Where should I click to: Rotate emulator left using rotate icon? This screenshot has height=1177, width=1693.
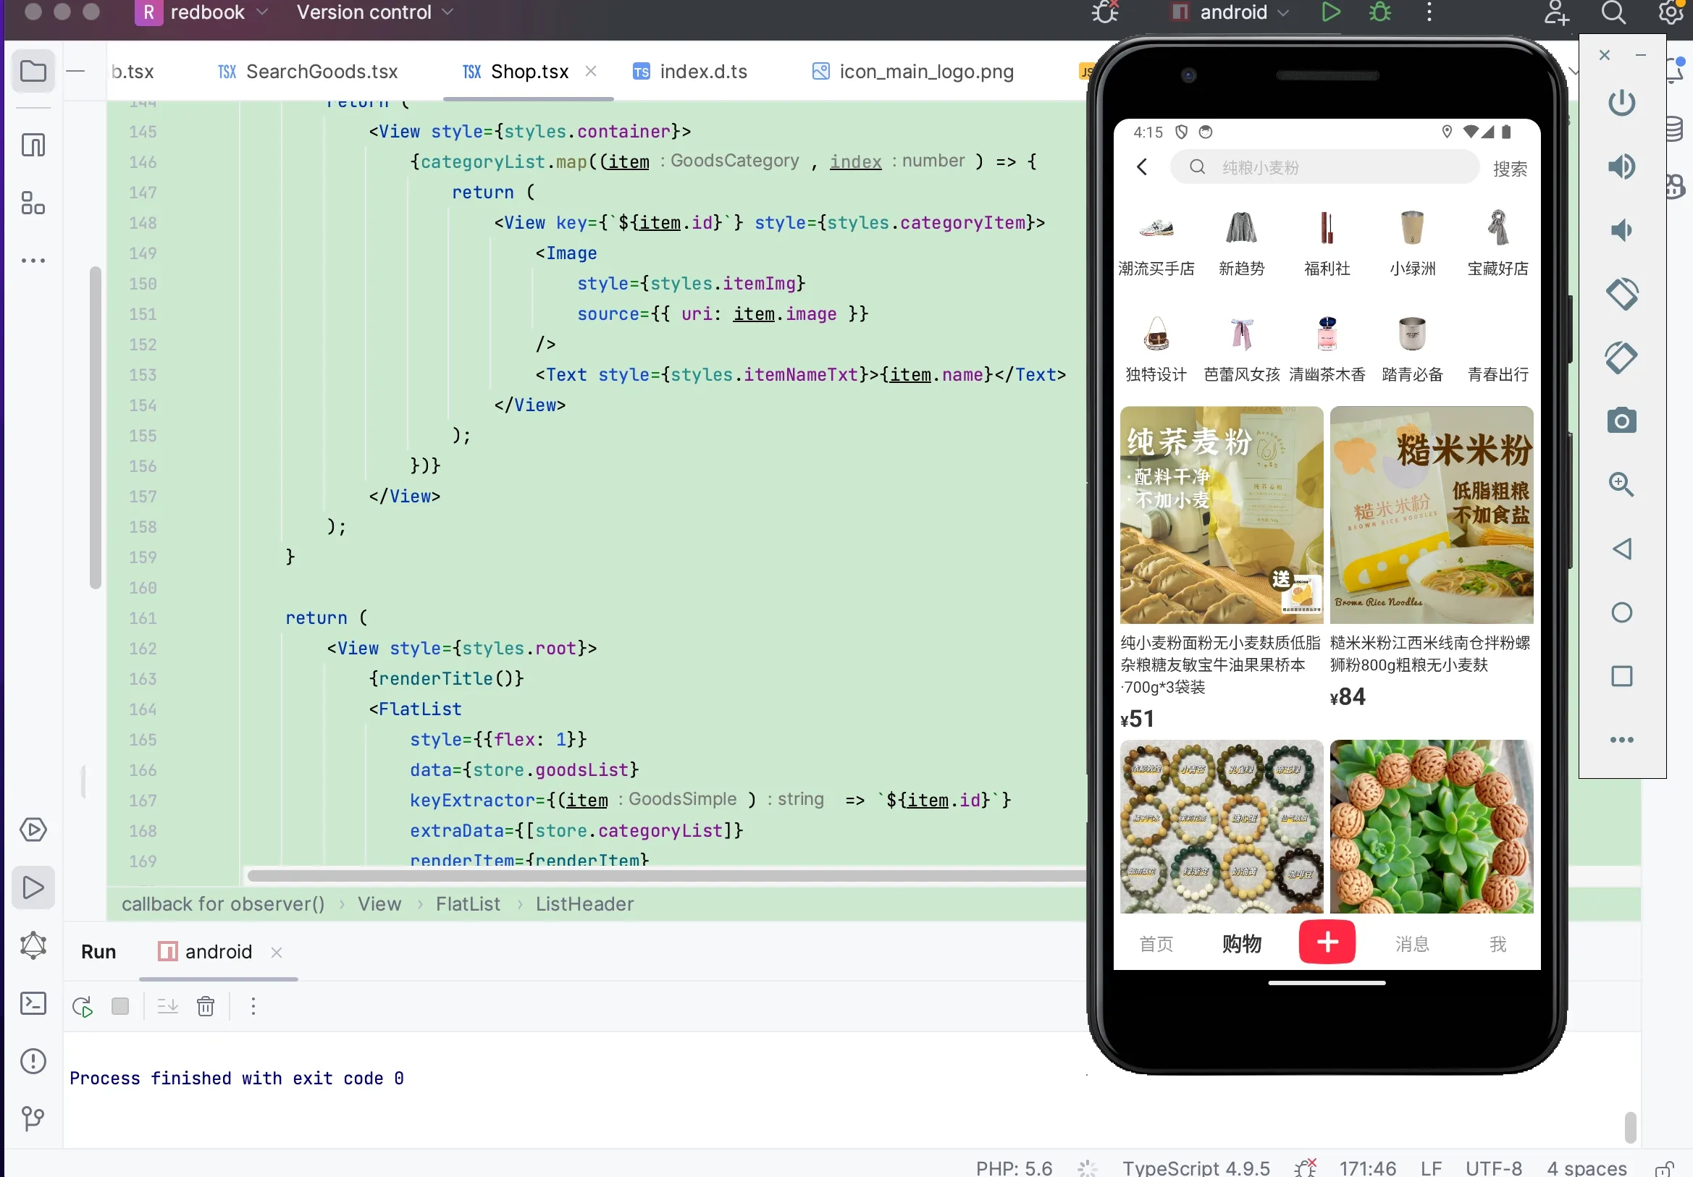coord(1621,294)
